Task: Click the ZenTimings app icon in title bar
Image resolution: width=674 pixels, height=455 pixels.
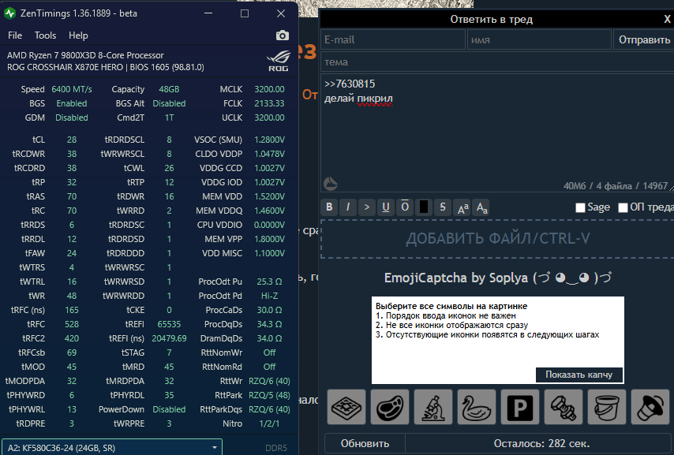Action: pyautogui.click(x=9, y=13)
